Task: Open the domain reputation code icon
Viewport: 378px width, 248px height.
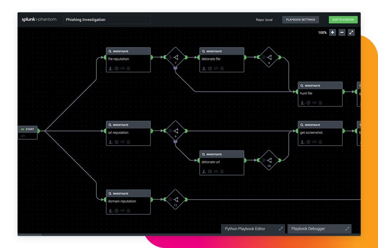Action: coord(122,211)
